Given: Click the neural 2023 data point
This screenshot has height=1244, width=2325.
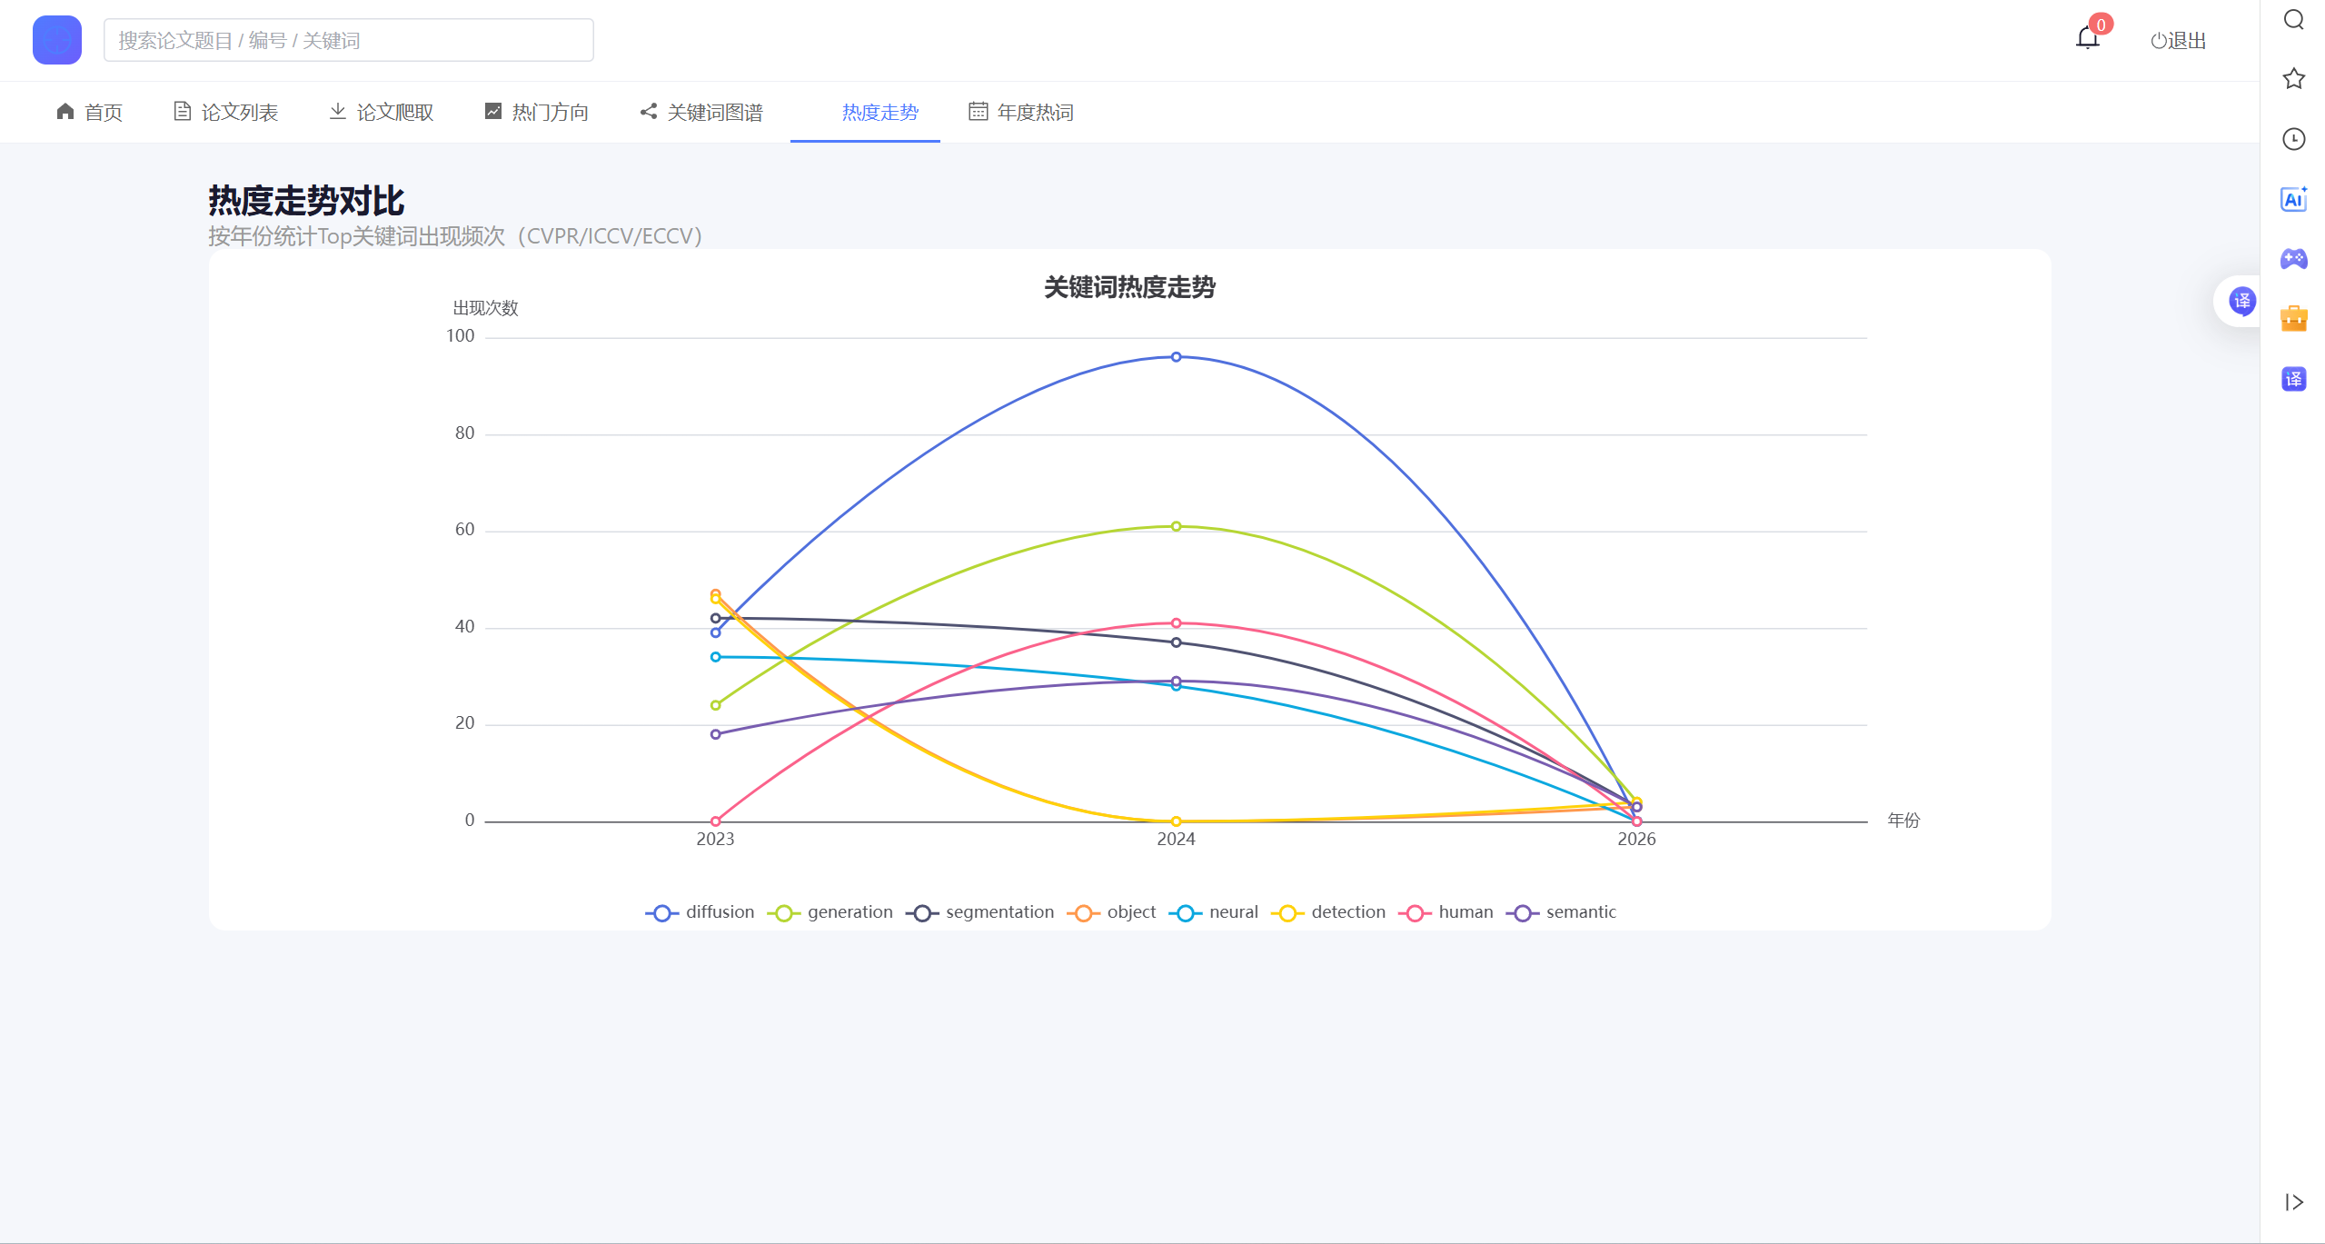Looking at the screenshot, I should (x=715, y=657).
